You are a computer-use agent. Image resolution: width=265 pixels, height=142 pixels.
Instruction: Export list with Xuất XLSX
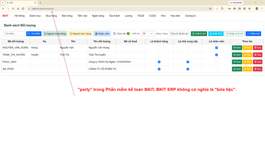click(199, 34)
